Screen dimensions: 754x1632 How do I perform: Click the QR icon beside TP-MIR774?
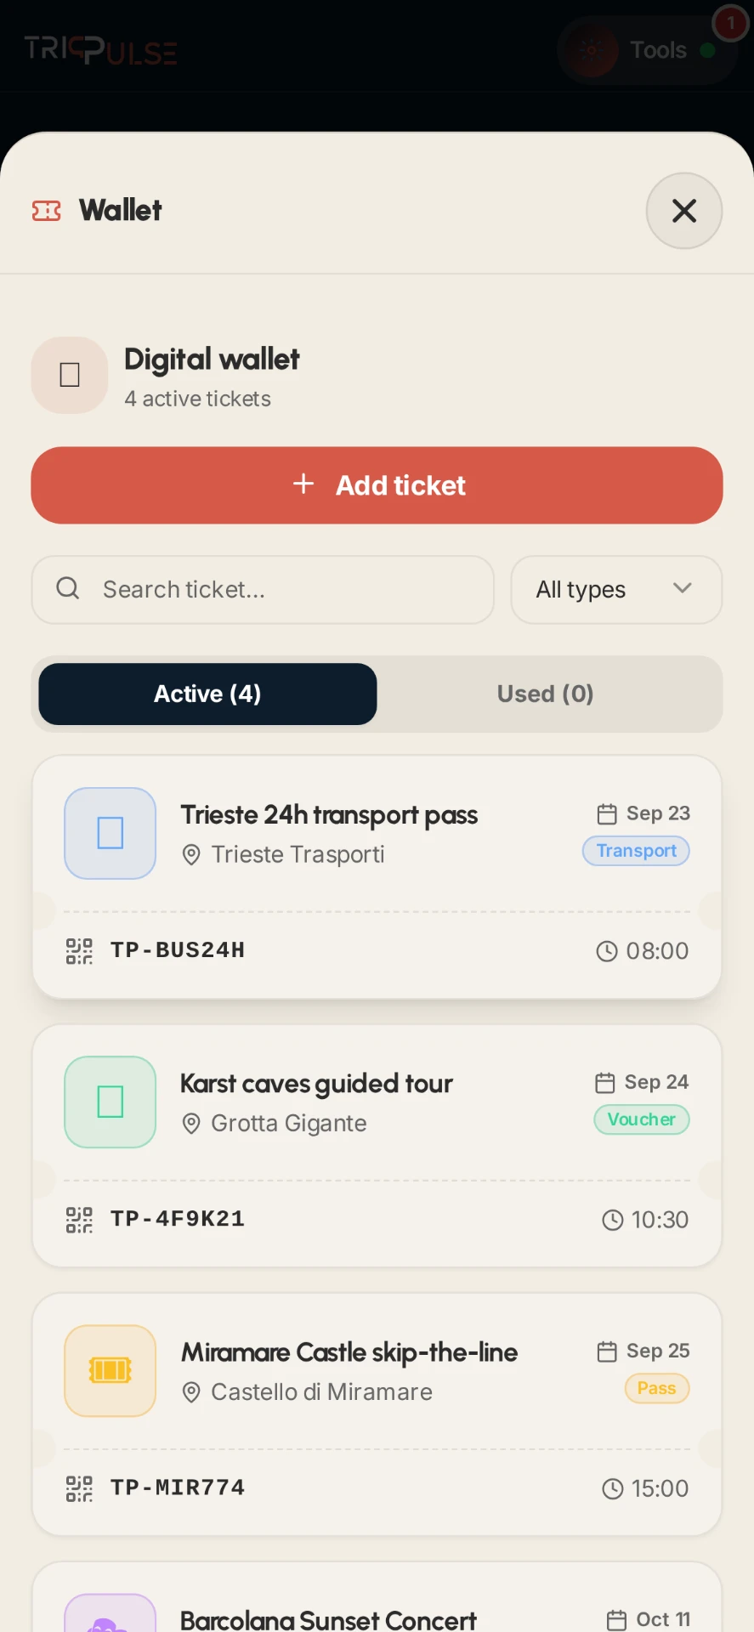79,1488
